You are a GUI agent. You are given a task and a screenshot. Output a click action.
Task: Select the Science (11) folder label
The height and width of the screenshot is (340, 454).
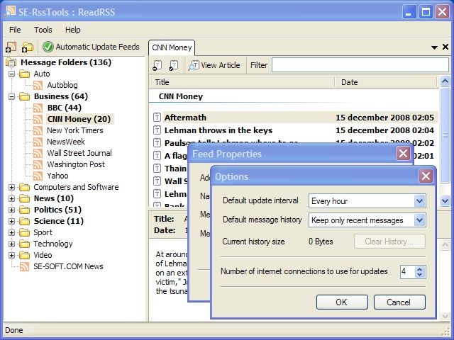point(59,221)
